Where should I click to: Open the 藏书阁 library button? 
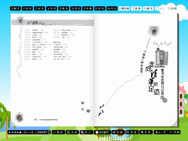coord(124,8)
